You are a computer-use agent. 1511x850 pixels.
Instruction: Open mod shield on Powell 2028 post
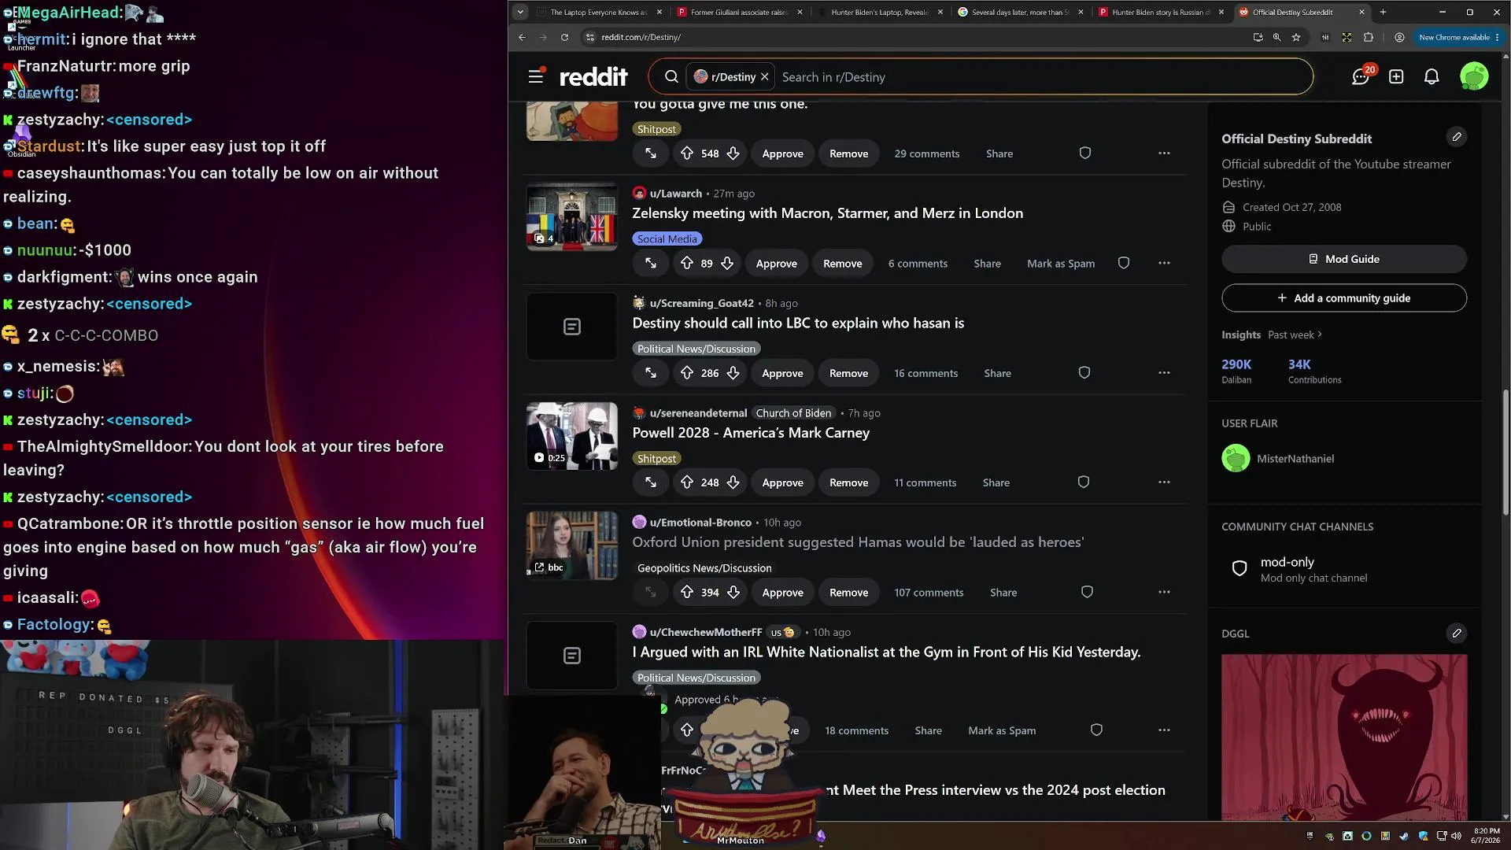click(1084, 482)
